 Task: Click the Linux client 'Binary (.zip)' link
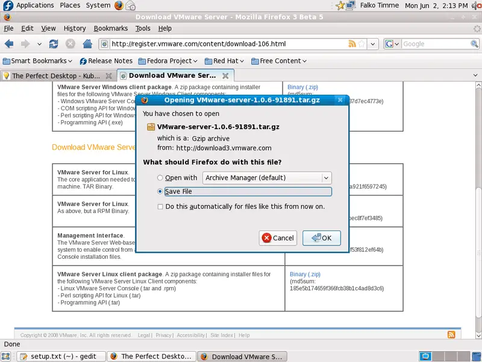pos(305,274)
